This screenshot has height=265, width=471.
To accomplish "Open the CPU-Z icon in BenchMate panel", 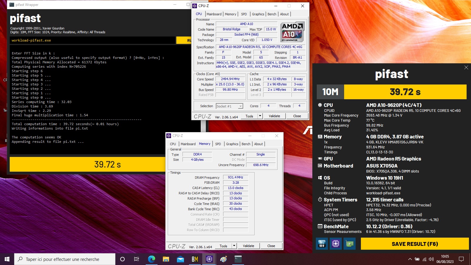I will click(x=336, y=244).
